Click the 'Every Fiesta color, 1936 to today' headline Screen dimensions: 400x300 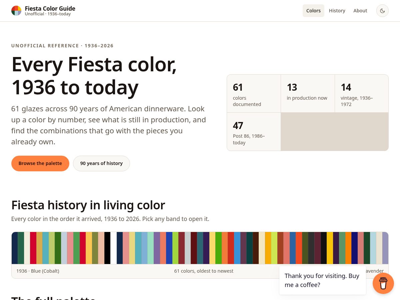point(94,76)
